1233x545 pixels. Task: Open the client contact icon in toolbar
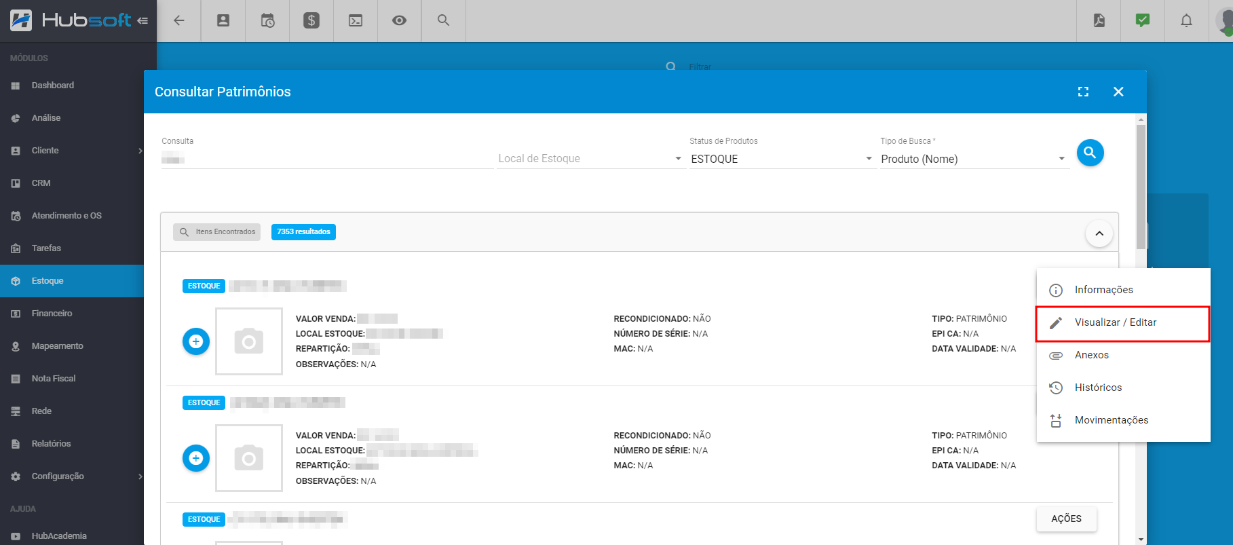223,20
